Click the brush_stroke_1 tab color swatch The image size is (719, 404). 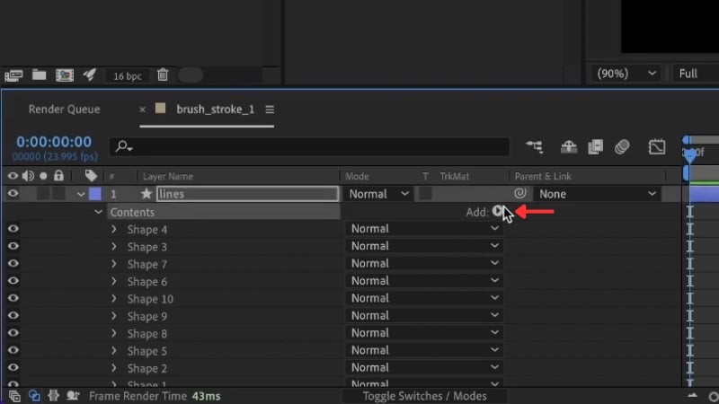click(x=160, y=109)
